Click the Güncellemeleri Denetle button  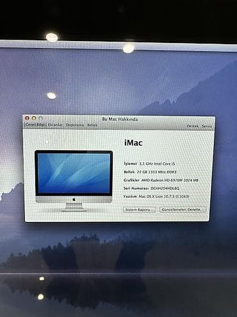pyautogui.click(x=183, y=209)
